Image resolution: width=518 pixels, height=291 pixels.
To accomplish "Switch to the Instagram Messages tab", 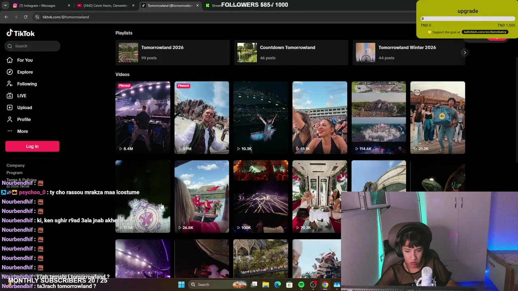I will (x=37, y=6).
